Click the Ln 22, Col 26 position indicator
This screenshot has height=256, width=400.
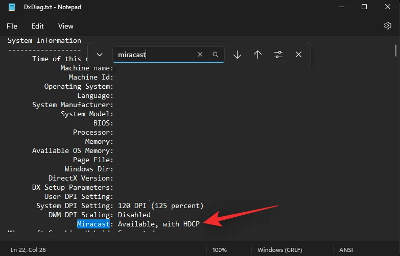tap(28, 250)
